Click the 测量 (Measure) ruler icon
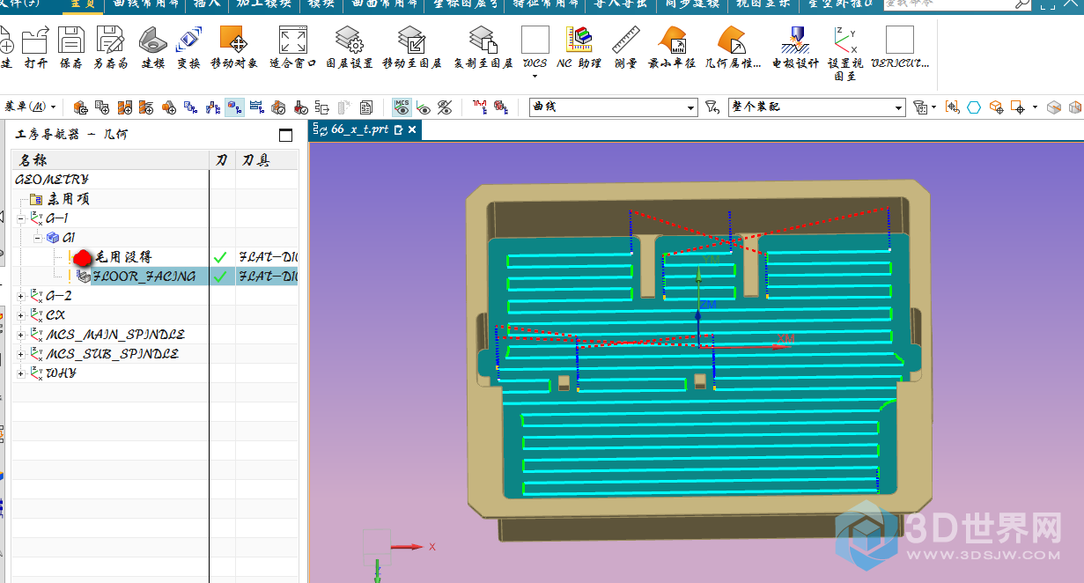The image size is (1084, 583). 625,41
